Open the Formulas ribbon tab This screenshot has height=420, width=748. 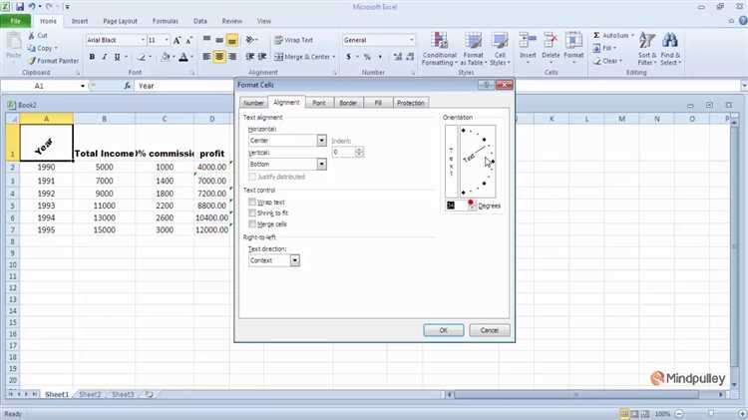pos(165,21)
